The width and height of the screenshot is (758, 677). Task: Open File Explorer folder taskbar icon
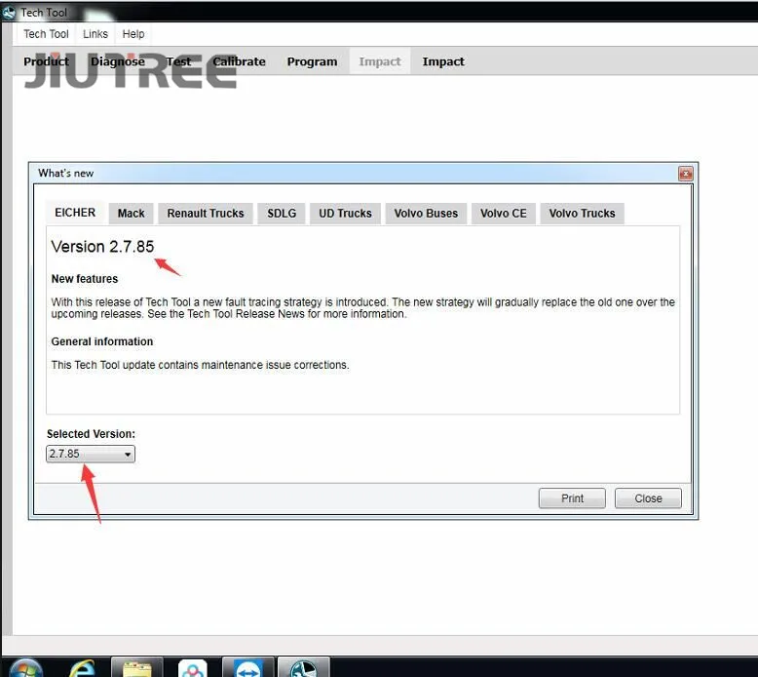(x=136, y=668)
